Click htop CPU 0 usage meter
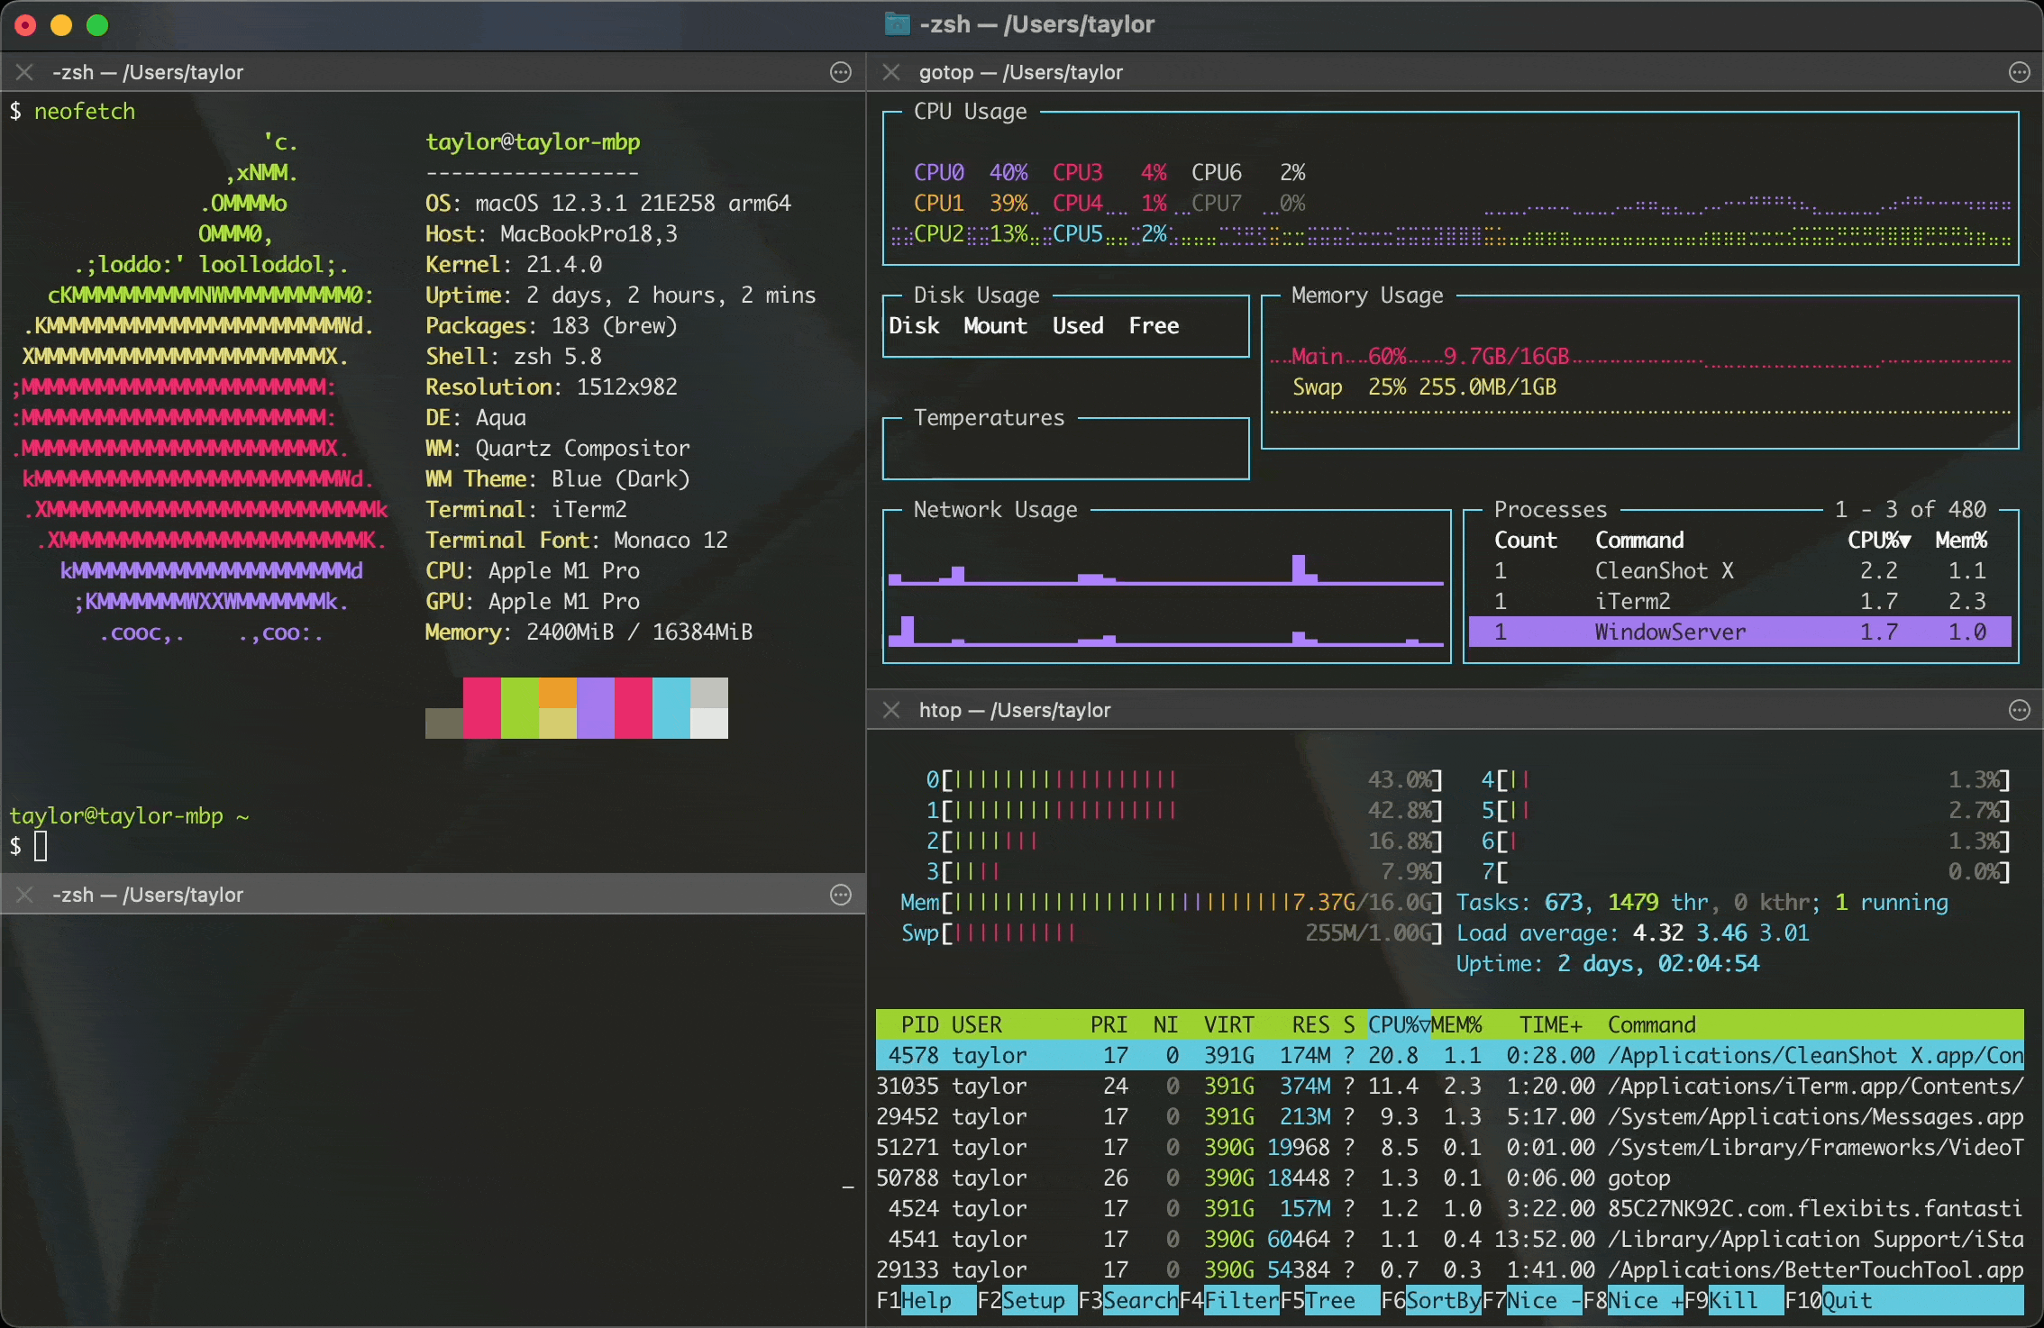Viewport: 2044px width, 1328px height. (1184, 779)
